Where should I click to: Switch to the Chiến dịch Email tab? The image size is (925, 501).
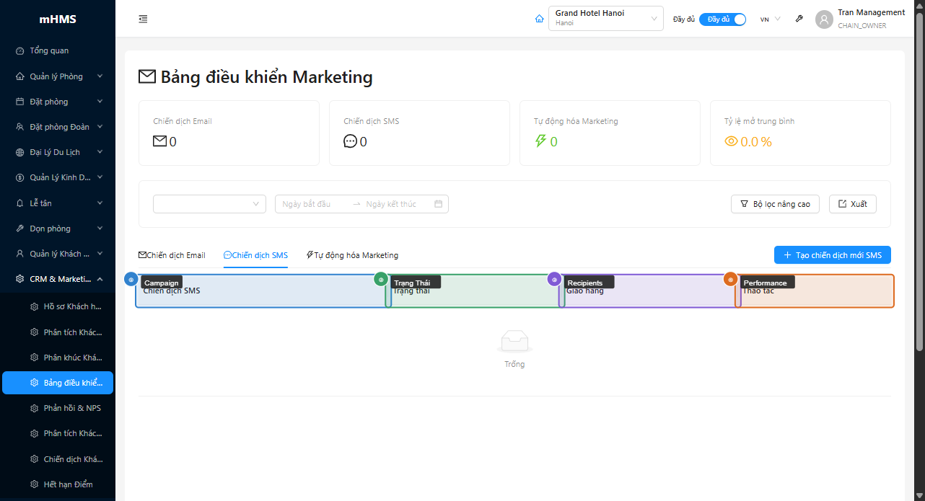(x=172, y=255)
